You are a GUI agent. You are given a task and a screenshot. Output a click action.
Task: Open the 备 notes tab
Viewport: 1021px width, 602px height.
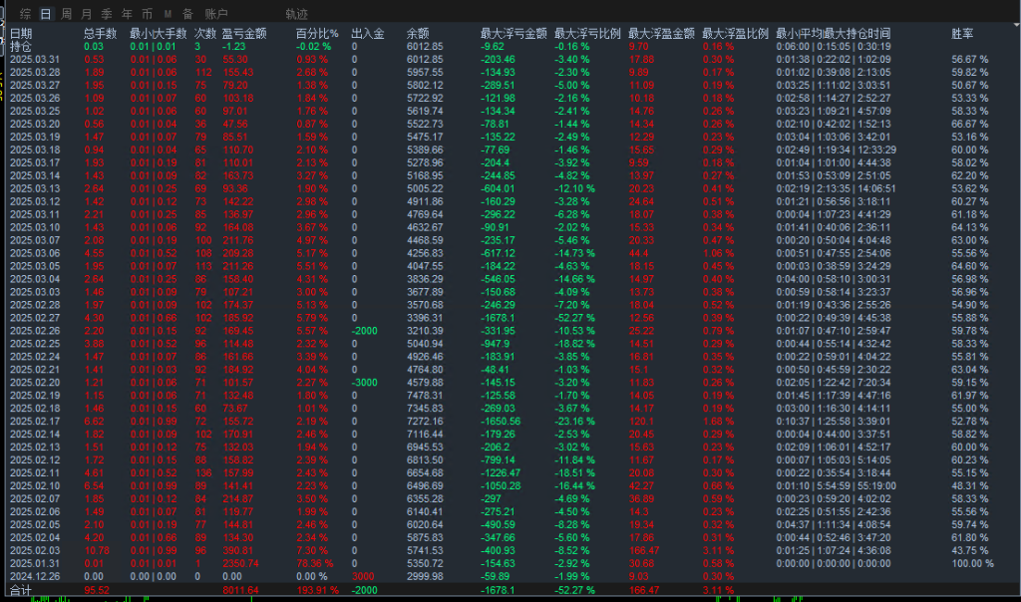[186, 14]
